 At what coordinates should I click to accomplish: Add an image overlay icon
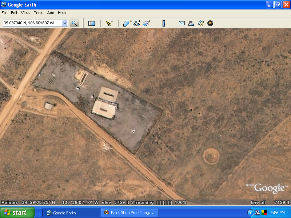coord(147,23)
